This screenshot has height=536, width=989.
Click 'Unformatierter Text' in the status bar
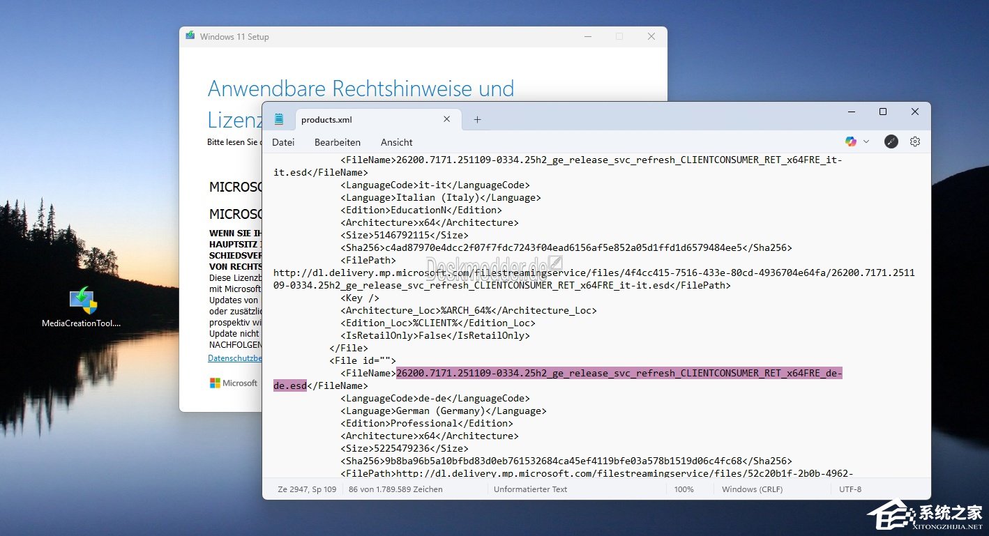pyautogui.click(x=530, y=489)
